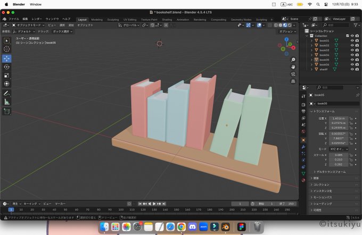Pick the Annotate pencil tool
Screen dimensions: 362x235
click(7, 94)
